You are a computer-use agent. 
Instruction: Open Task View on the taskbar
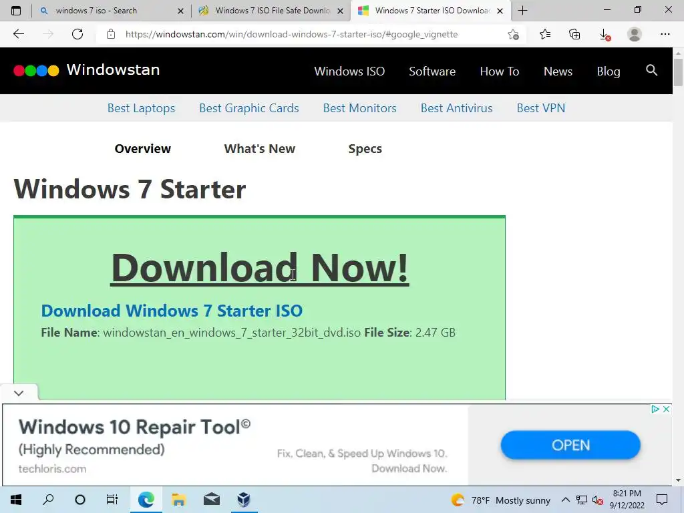point(112,500)
